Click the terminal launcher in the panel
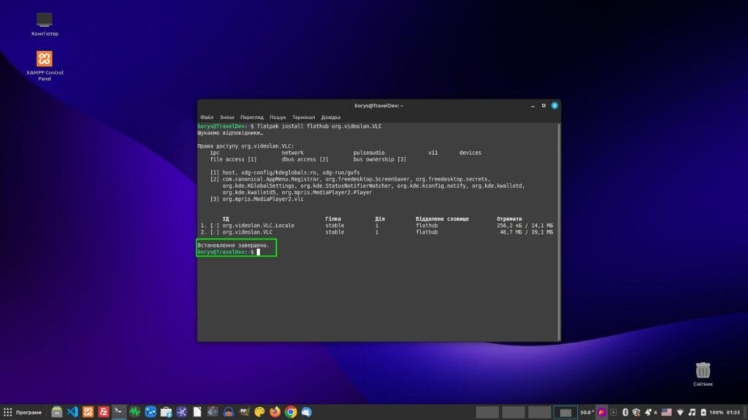The width and height of the screenshot is (748, 420). click(119, 412)
